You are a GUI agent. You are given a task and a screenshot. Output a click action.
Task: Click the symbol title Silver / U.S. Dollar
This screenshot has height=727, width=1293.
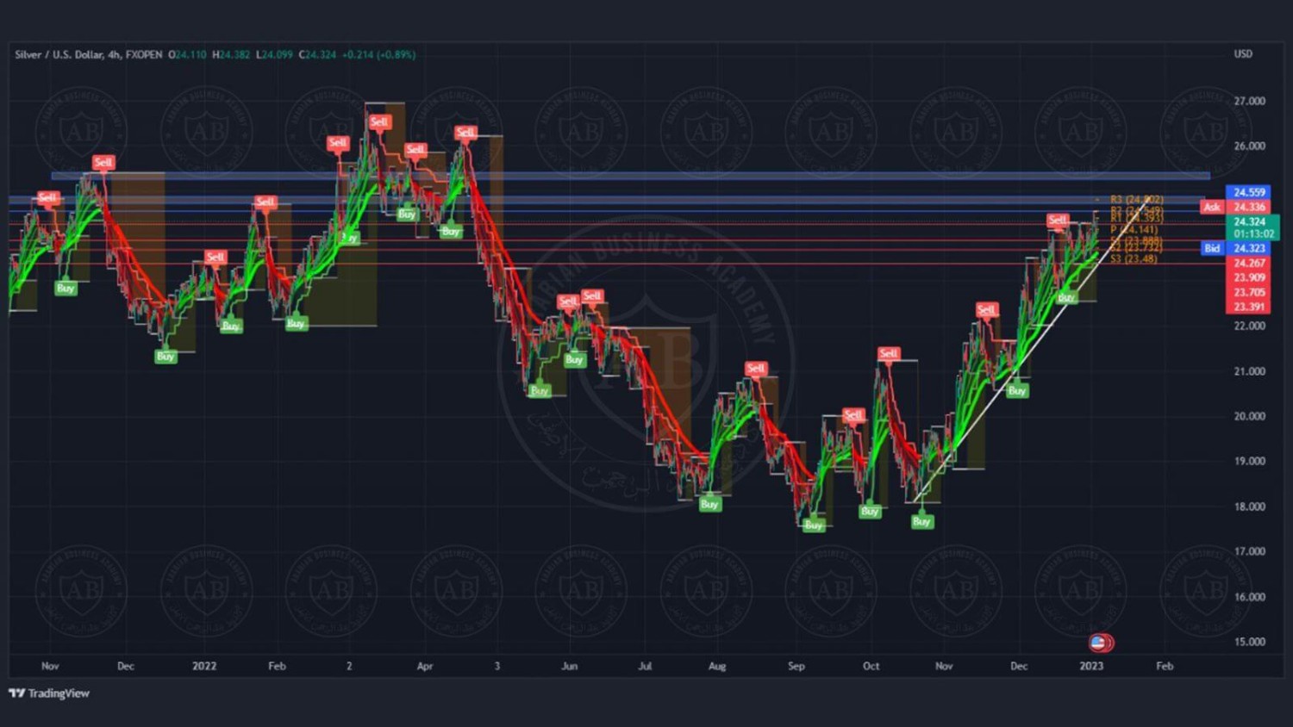[59, 54]
